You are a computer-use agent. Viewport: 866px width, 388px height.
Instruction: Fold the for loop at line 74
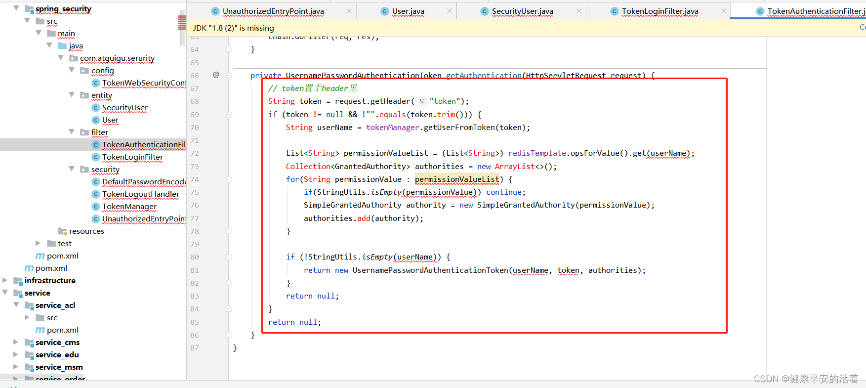click(229, 179)
